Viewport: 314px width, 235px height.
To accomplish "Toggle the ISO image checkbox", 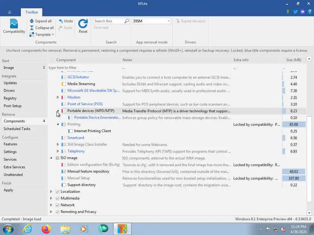I will coord(57,158).
